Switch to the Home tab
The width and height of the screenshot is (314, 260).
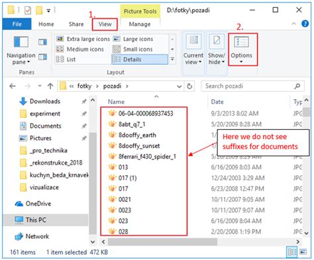pos(46,24)
